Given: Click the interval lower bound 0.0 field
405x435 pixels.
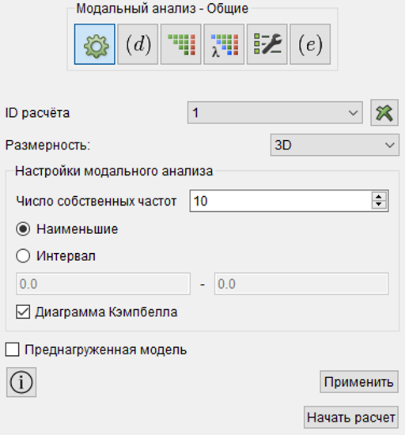Looking at the screenshot, I should point(103,284).
